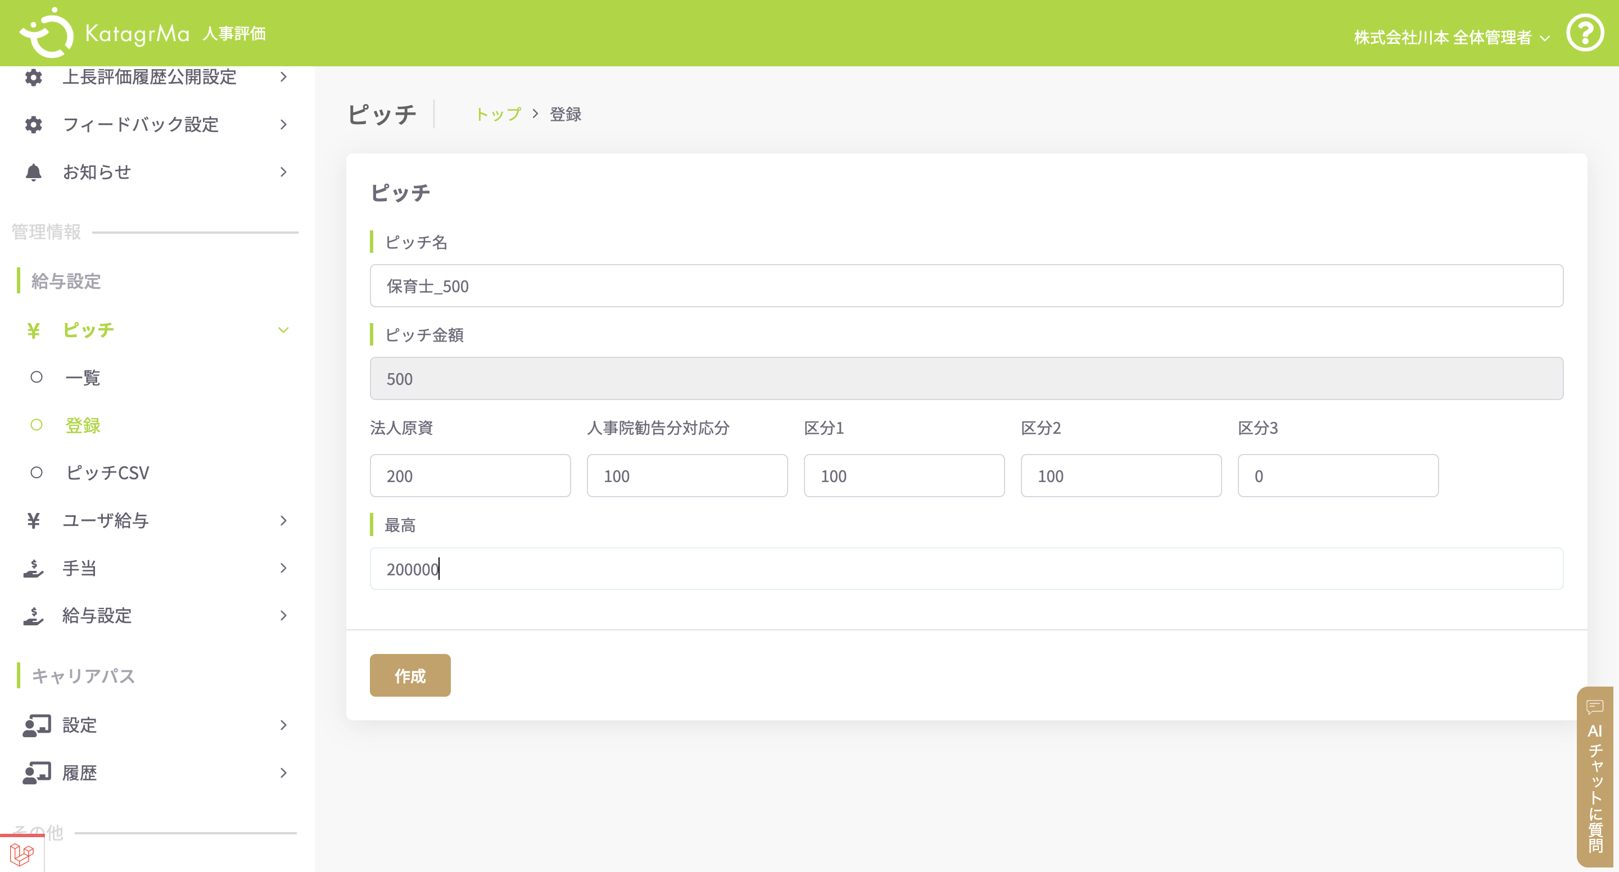The width and height of the screenshot is (1619, 872).
Task: Click the KatagrMa logo icon
Action: [47, 32]
